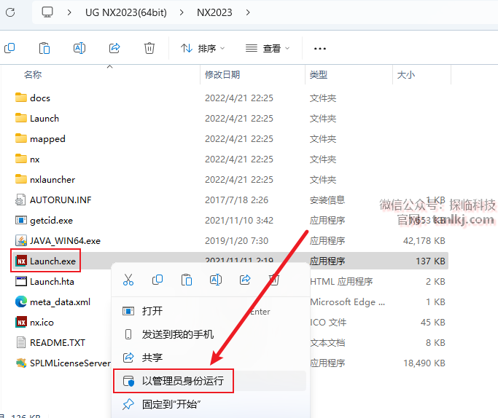Sort by the 大小 column header

coord(406,75)
